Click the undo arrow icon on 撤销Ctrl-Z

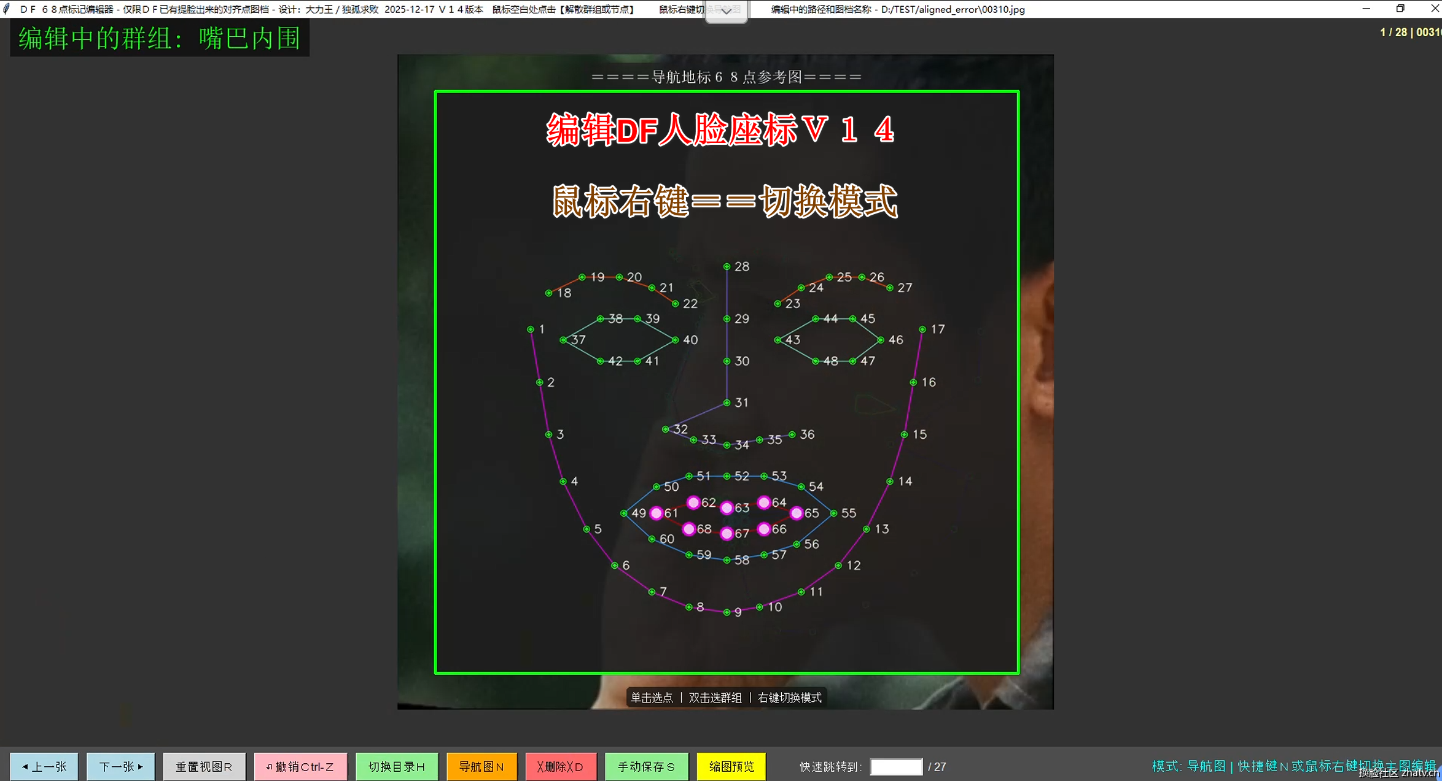[x=267, y=766]
